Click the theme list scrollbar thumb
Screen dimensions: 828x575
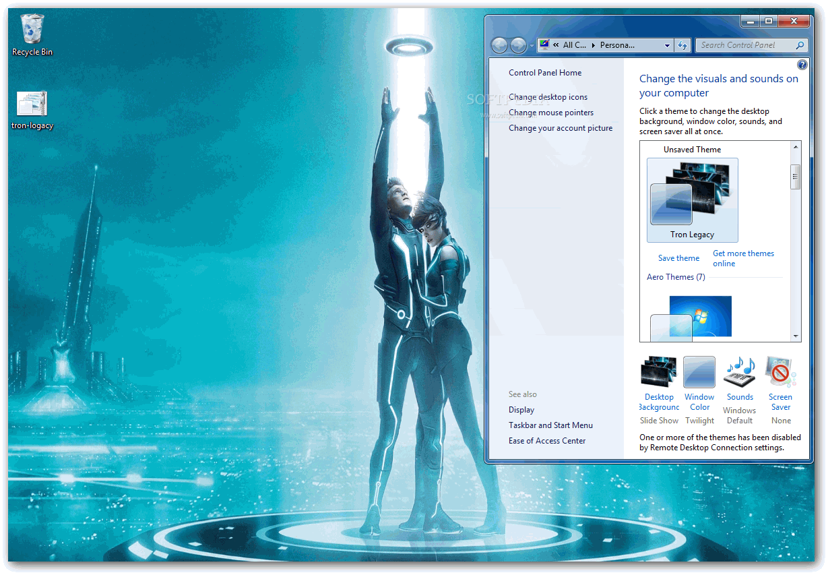(x=796, y=177)
